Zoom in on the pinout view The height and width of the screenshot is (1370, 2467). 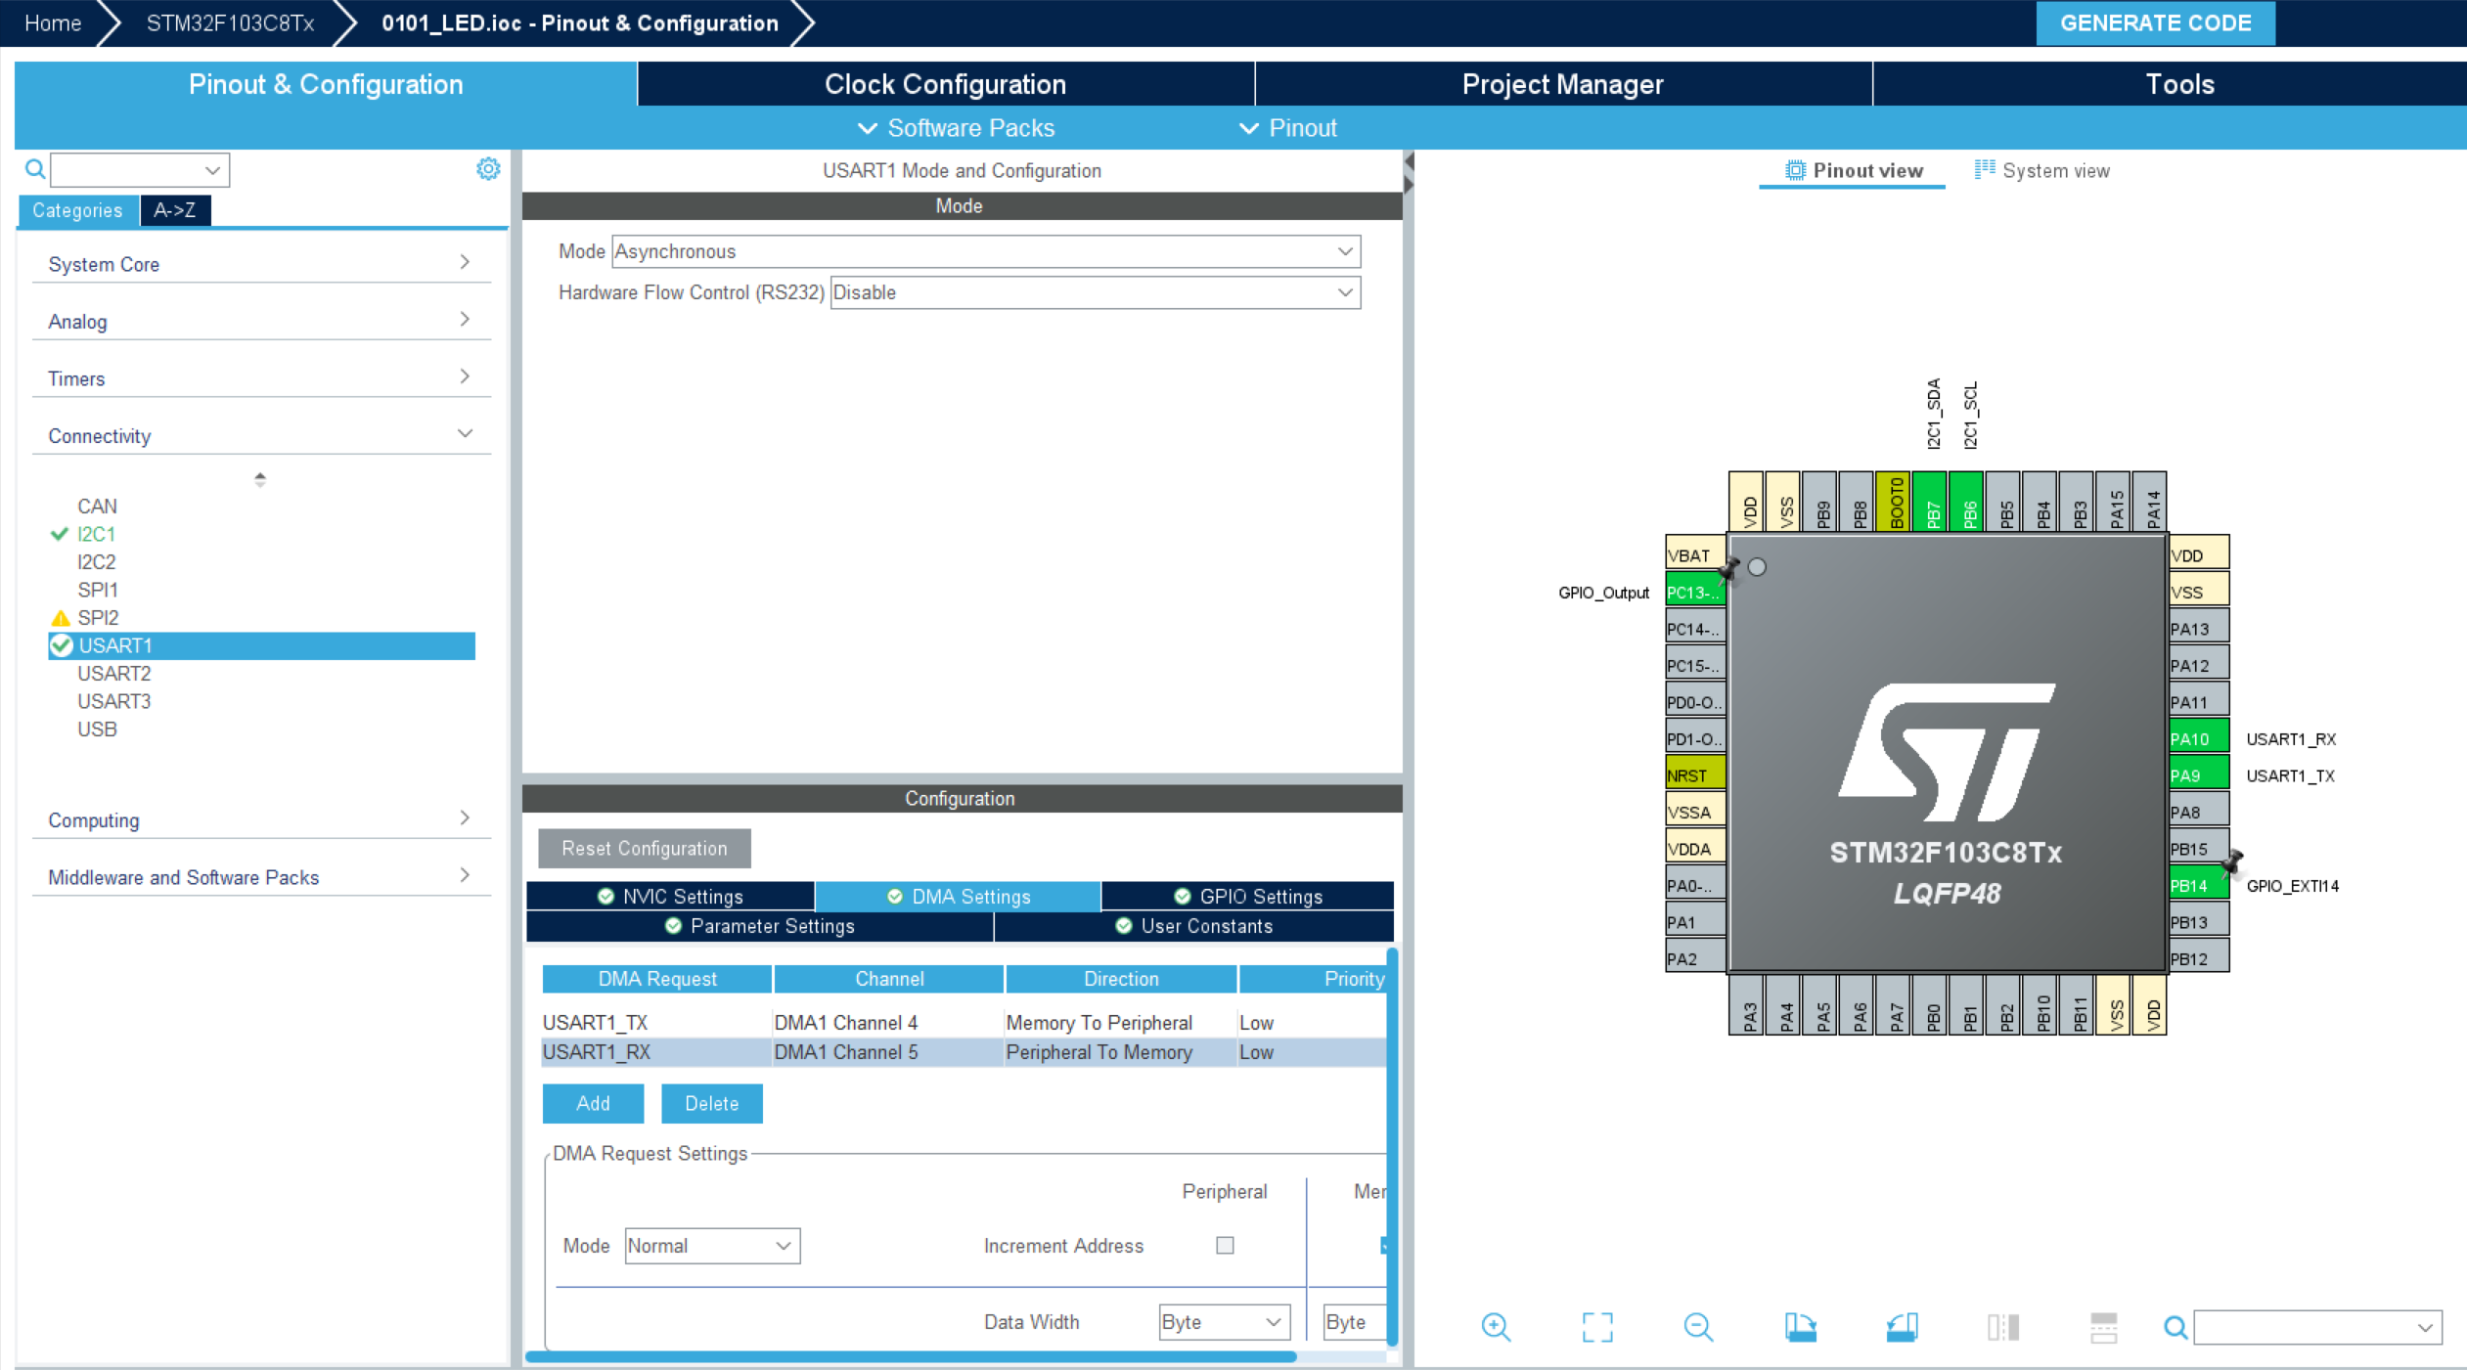[1496, 1327]
